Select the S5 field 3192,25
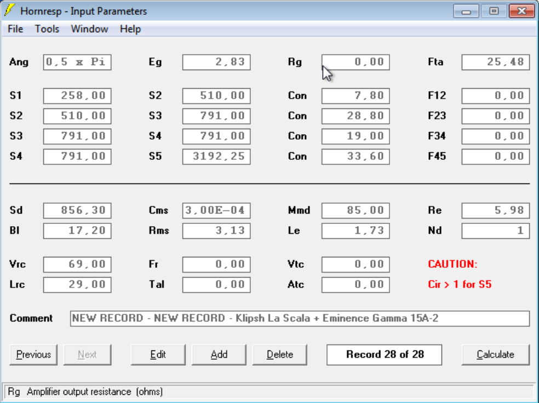 coord(216,156)
